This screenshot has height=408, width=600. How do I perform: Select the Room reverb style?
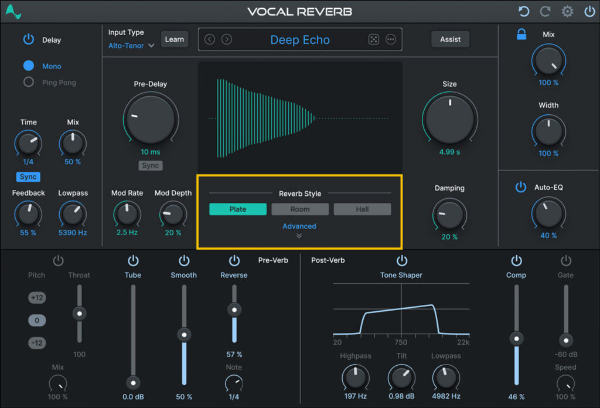[x=300, y=209]
